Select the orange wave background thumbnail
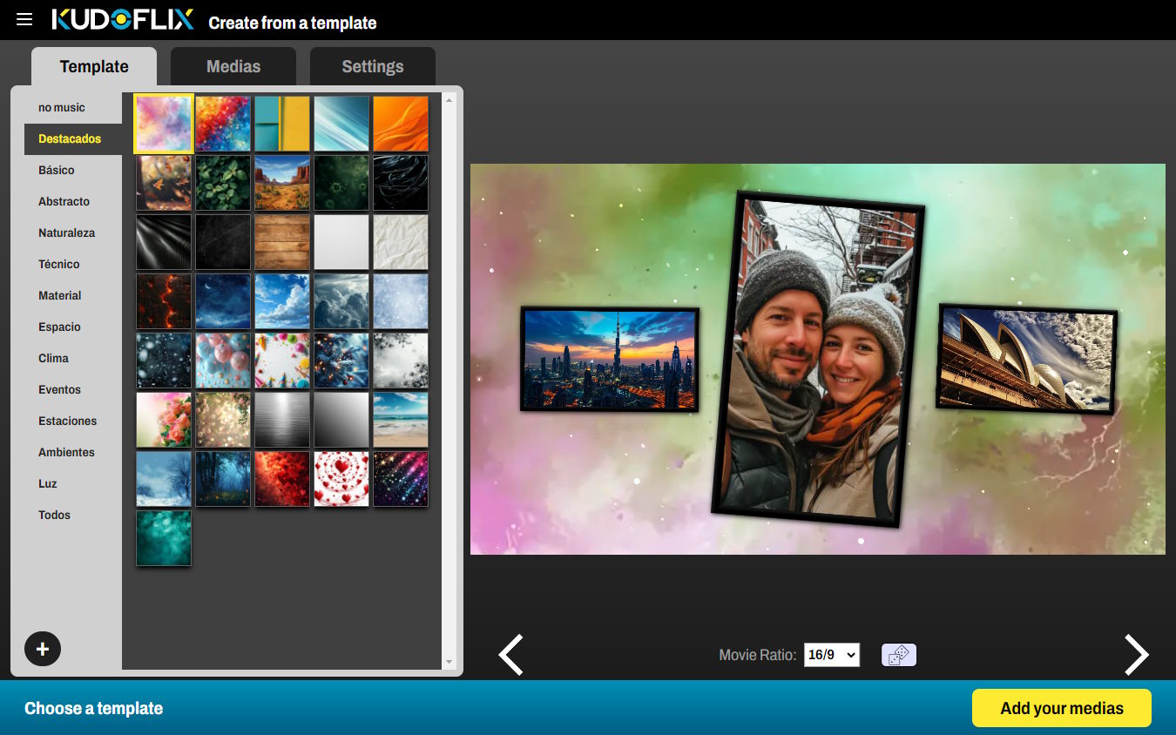 point(401,124)
